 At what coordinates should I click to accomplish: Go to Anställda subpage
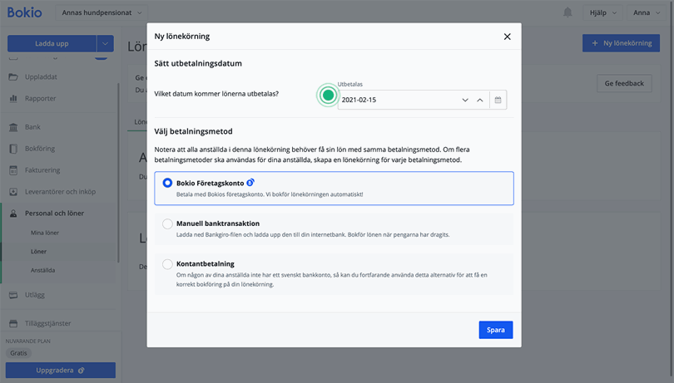tap(42, 271)
